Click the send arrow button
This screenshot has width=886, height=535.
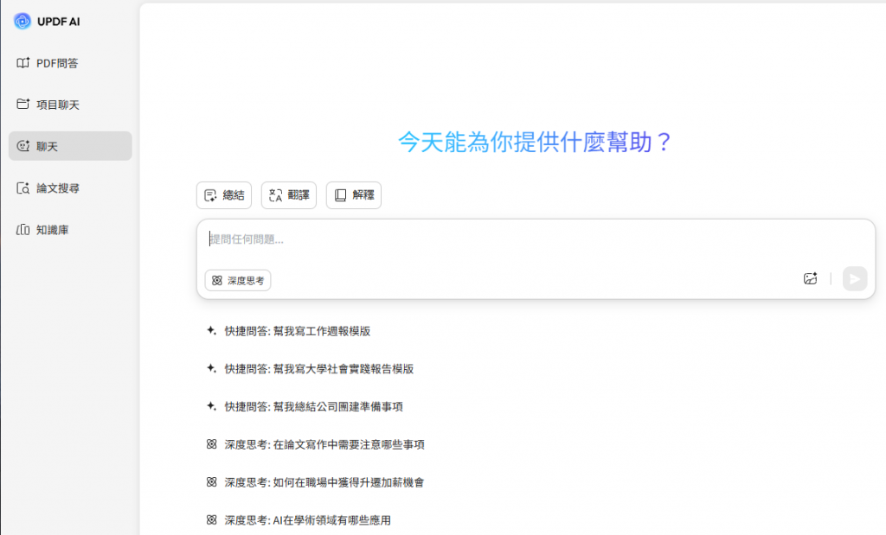click(855, 279)
